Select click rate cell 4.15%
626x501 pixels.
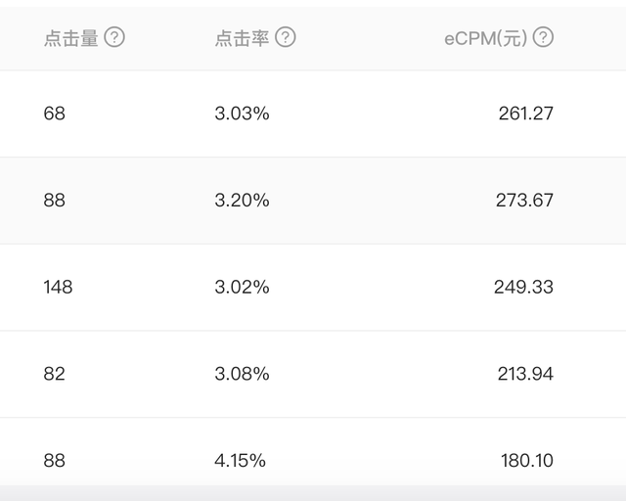pos(240,461)
